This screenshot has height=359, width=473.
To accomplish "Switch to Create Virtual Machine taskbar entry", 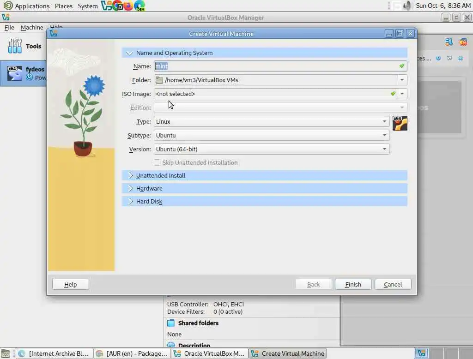I will pyautogui.click(x=288, y=353).
